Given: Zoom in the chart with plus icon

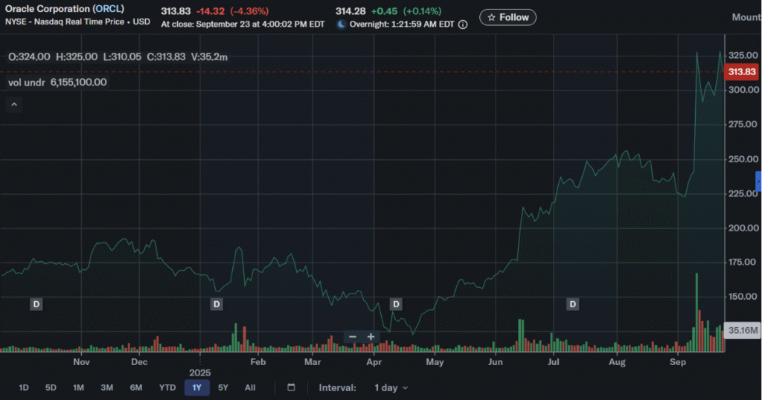Looking at the screenshot, I should pyautogui.click(x=371, y=336).
